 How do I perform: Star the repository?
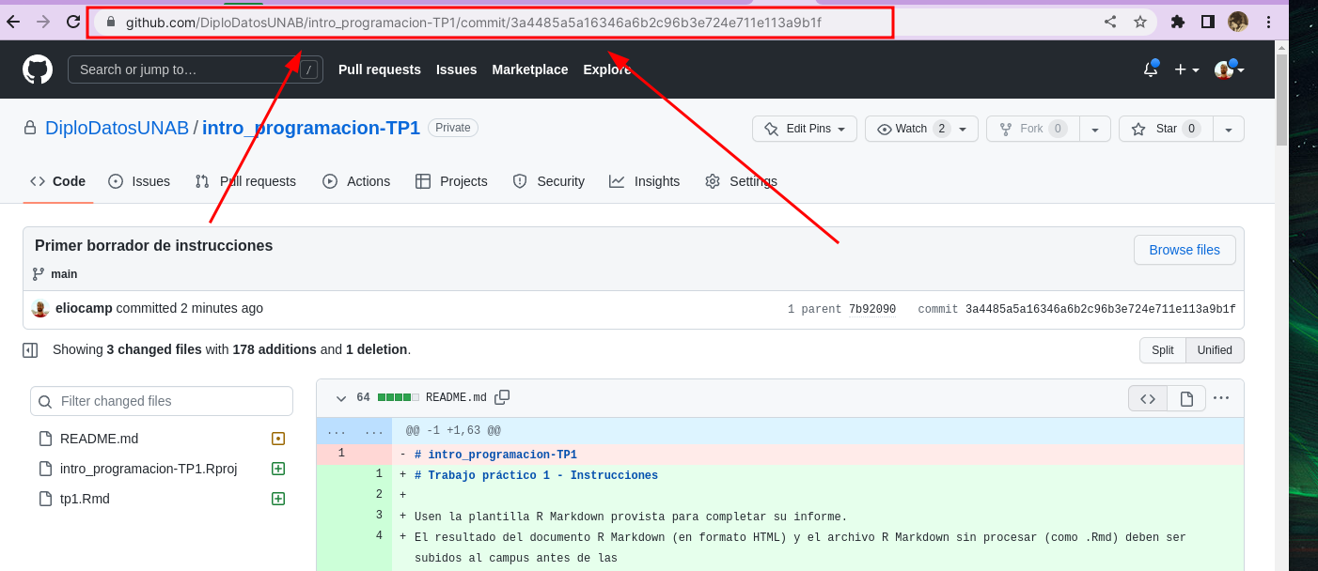click(1166, 129)
